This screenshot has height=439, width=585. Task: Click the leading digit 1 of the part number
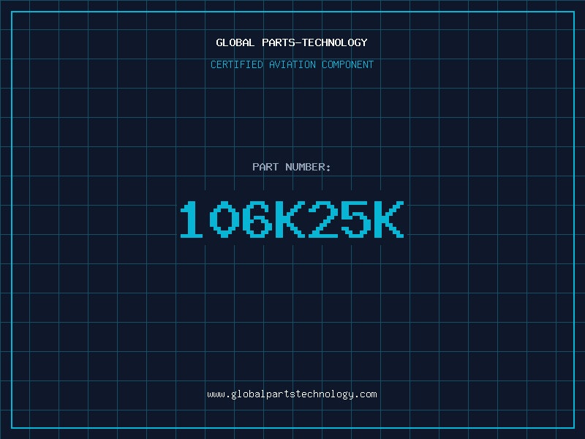click(x=192, y=219)
